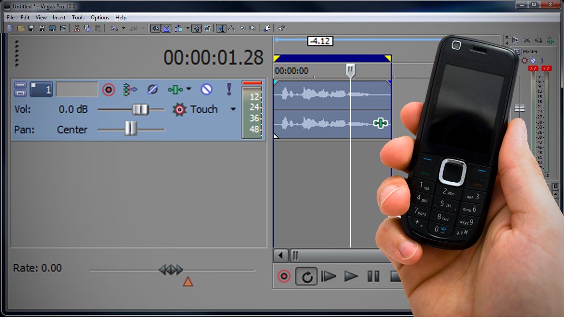Create a new project from the toolbar

(10, 28)
